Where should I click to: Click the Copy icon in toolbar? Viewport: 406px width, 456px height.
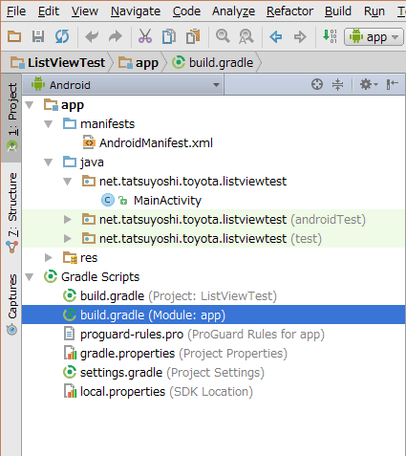pos(169,36)
